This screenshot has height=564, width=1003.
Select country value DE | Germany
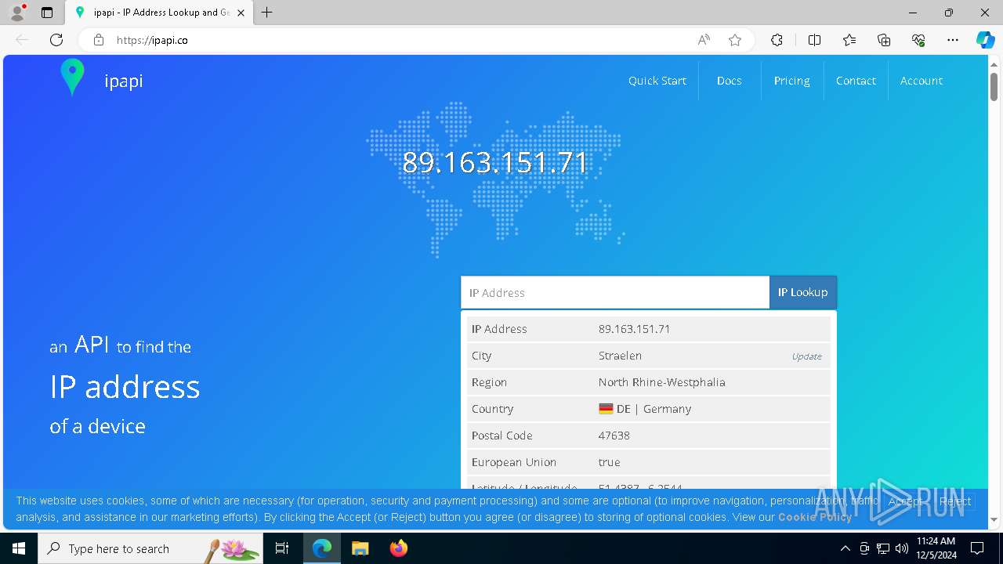[645, 409]
